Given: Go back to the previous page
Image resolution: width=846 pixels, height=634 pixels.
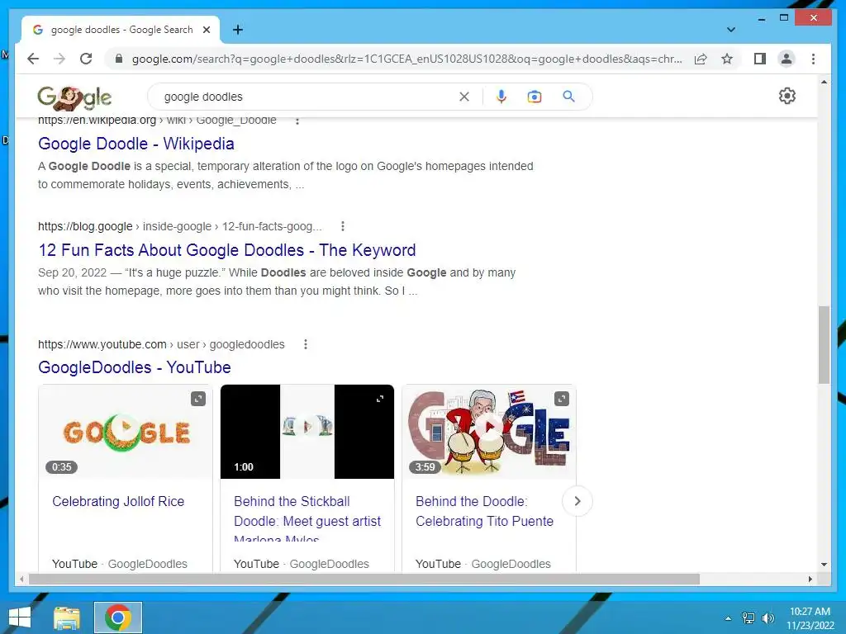Looking at the screenshot, I should 33,59.
